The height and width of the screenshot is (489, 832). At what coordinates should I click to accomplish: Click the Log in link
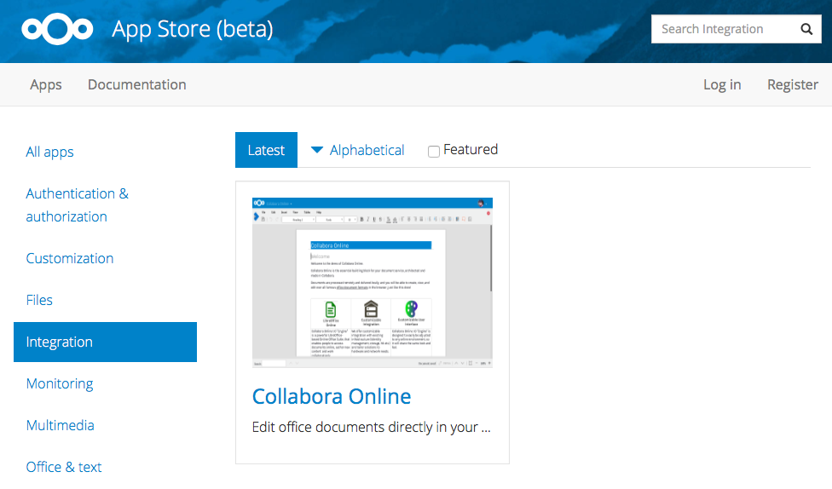(x=722, y=85)
